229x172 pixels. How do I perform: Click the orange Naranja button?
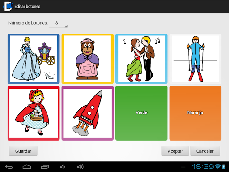[x=195, y=113]
